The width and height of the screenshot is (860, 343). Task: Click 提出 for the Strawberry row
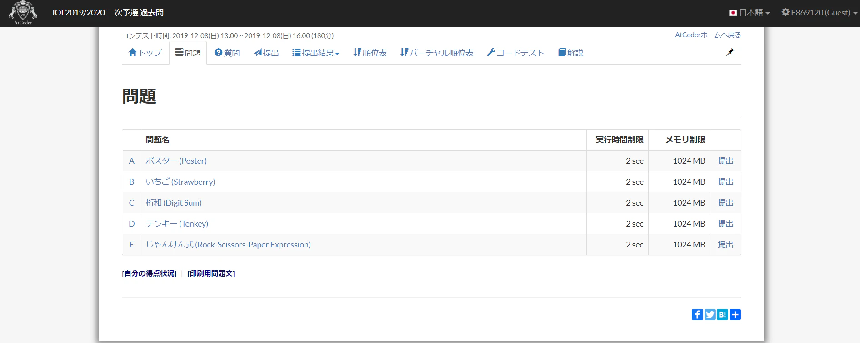[725, 182]
